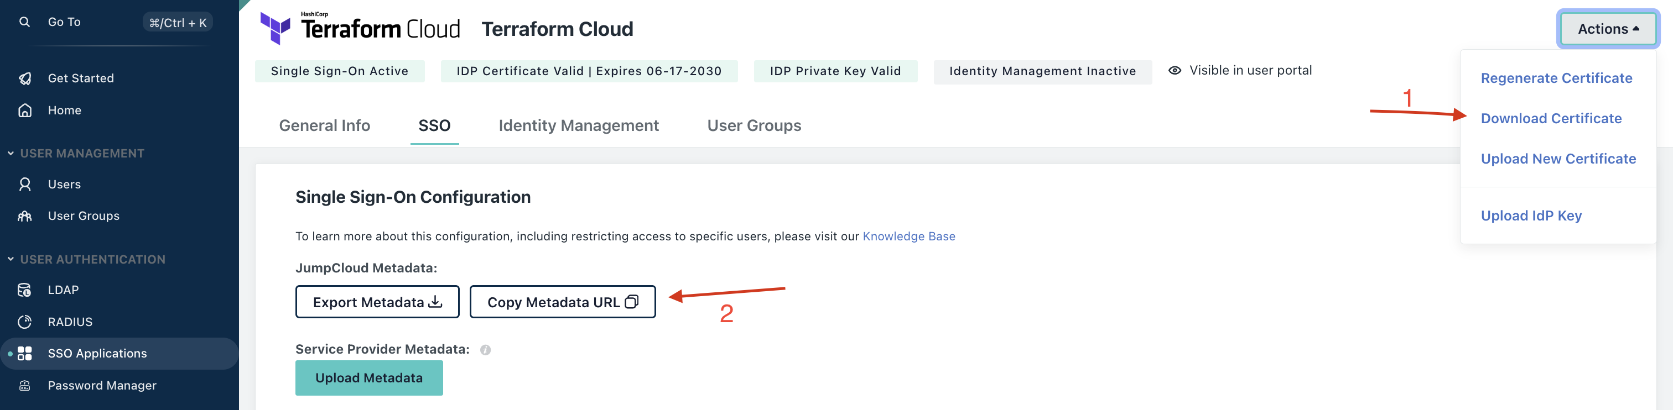Click the Service Provider Metadata info icon

click(x=485, y=350)
